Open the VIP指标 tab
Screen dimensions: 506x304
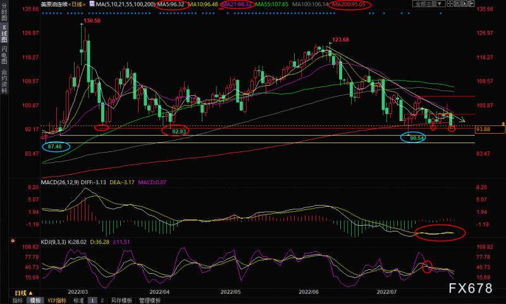57,300
